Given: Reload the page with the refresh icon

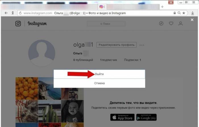Looking at the screenshot, I should coord(20,13).
